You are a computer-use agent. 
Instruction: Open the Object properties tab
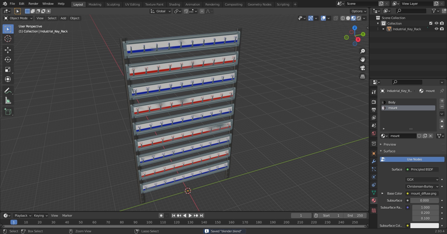coord(374,153)
